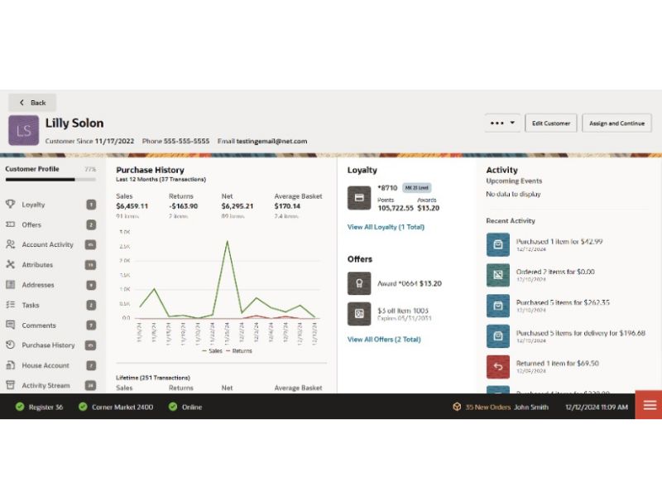Open View All Loyalty (1 Total) link
Viewport: 662px width, 497px height.
[x=386, y=226]
